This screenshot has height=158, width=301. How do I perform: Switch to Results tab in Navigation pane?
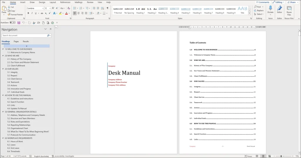tap(26, 41)
